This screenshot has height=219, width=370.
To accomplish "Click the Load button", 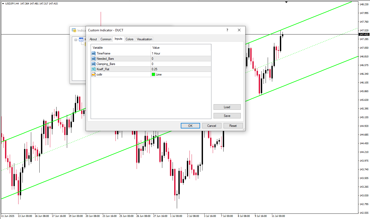I will (227, 107).
